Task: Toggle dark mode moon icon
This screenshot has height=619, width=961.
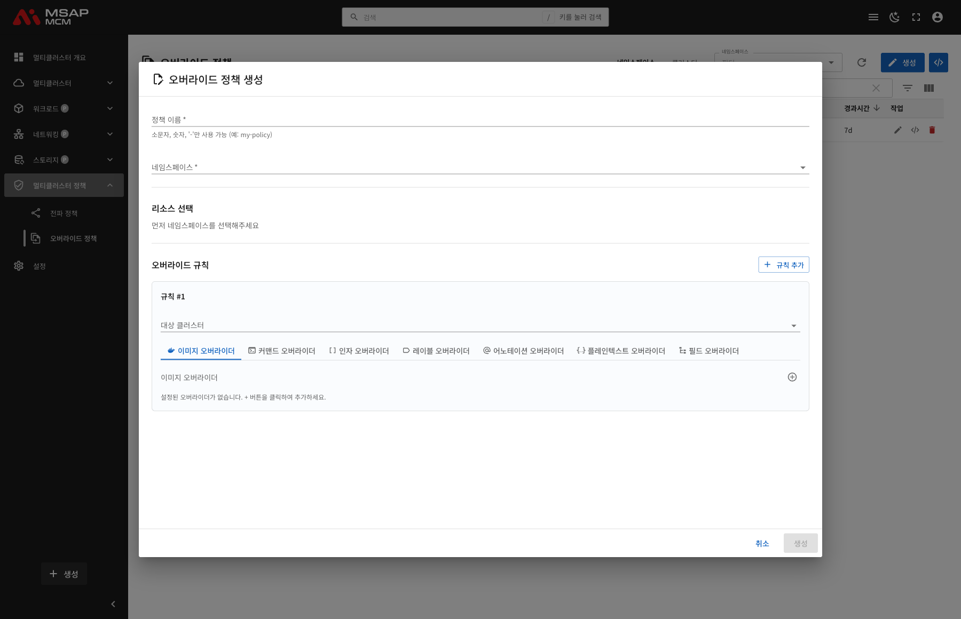Action: click(x=895, y=17)
